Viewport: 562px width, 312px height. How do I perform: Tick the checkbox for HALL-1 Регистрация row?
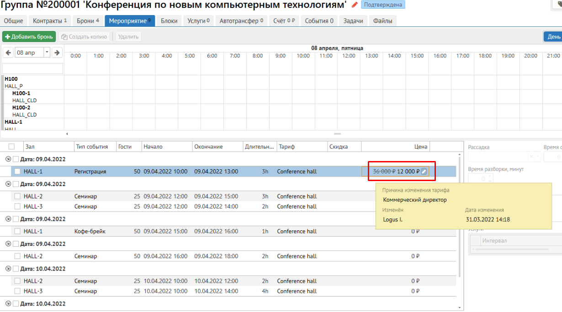(17, 172)
